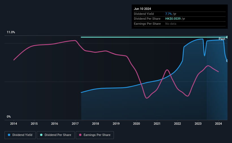The image size is (232, 143).
Task: Click the teal Dividend Per Share dot
Action: [41, 135]
